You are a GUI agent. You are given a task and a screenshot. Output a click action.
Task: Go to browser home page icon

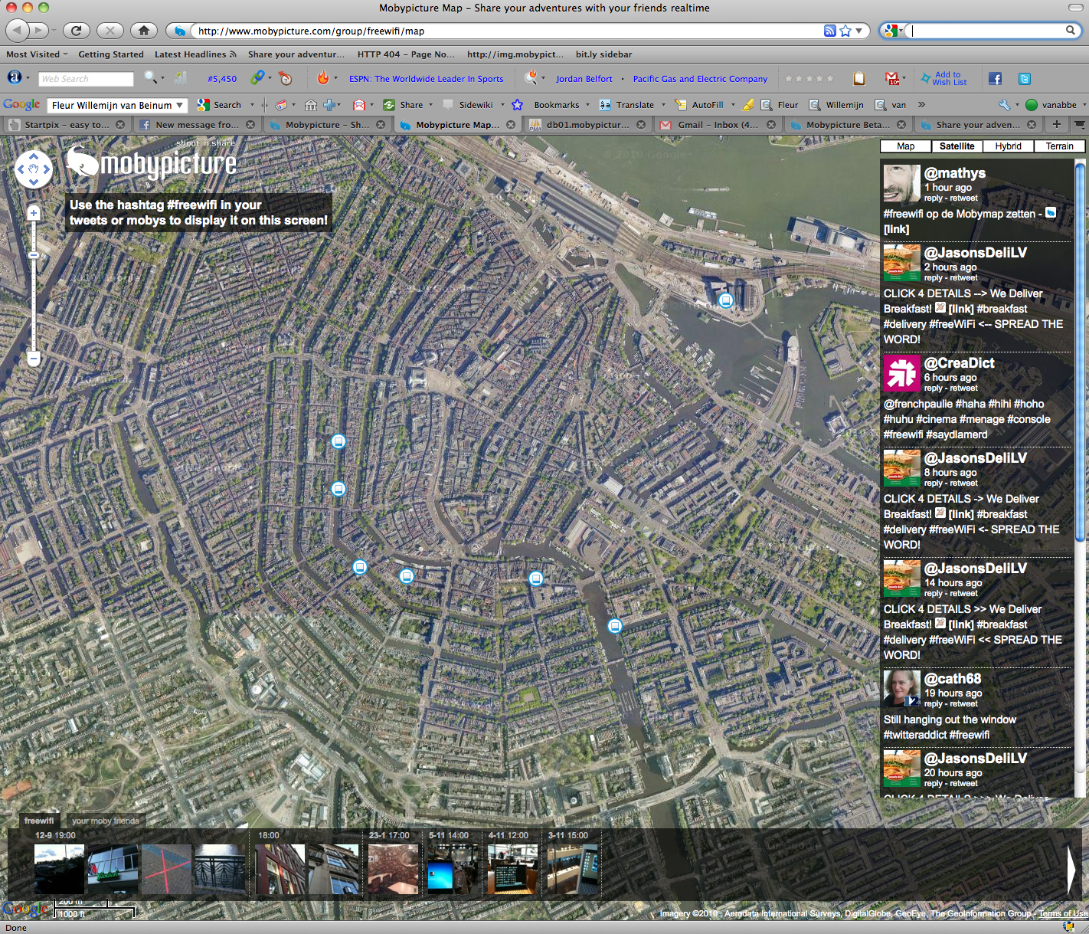[x=143, y=31]
